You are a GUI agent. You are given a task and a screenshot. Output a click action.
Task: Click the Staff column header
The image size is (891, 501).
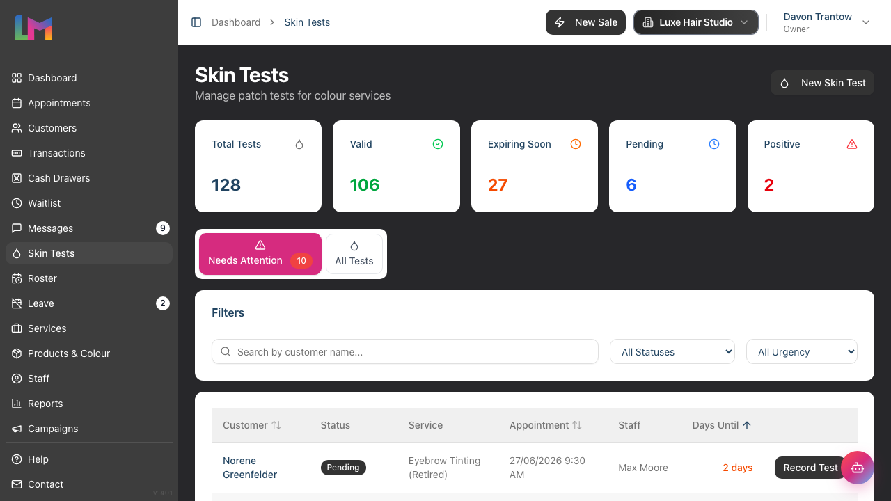[629, 425]
